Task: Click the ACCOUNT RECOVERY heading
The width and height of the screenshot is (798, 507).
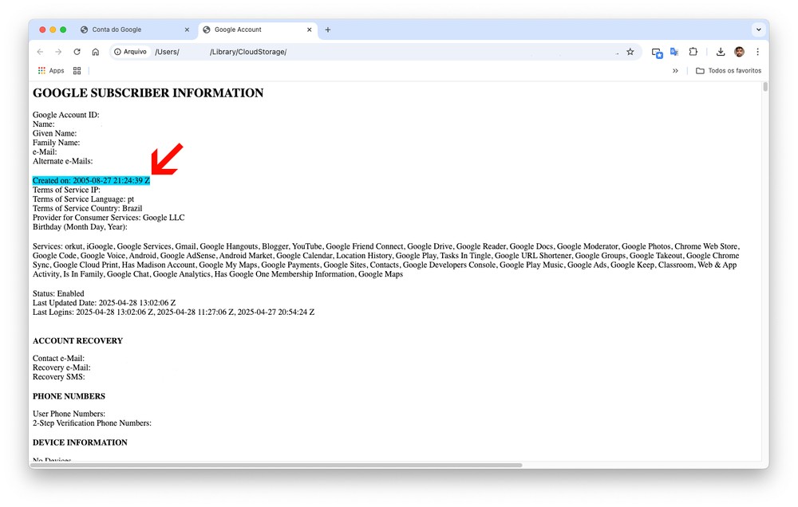Action: click(77, 340)
